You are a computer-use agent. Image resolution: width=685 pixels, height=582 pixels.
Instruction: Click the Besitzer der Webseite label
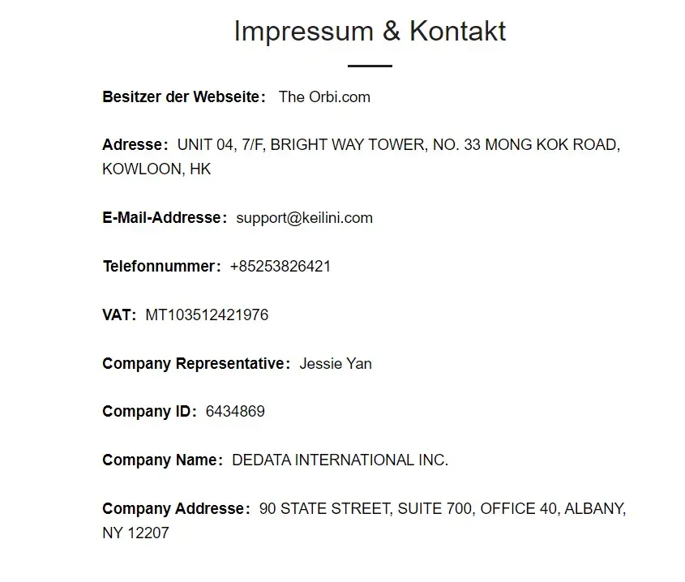point(182,96)
